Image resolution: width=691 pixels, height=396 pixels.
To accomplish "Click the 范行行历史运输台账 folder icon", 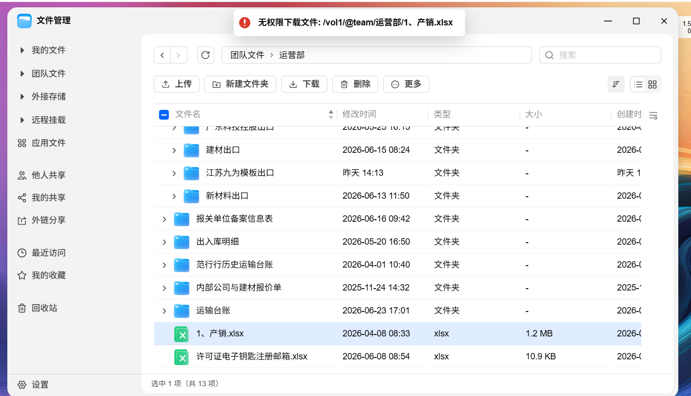I will tap(182, 265).
